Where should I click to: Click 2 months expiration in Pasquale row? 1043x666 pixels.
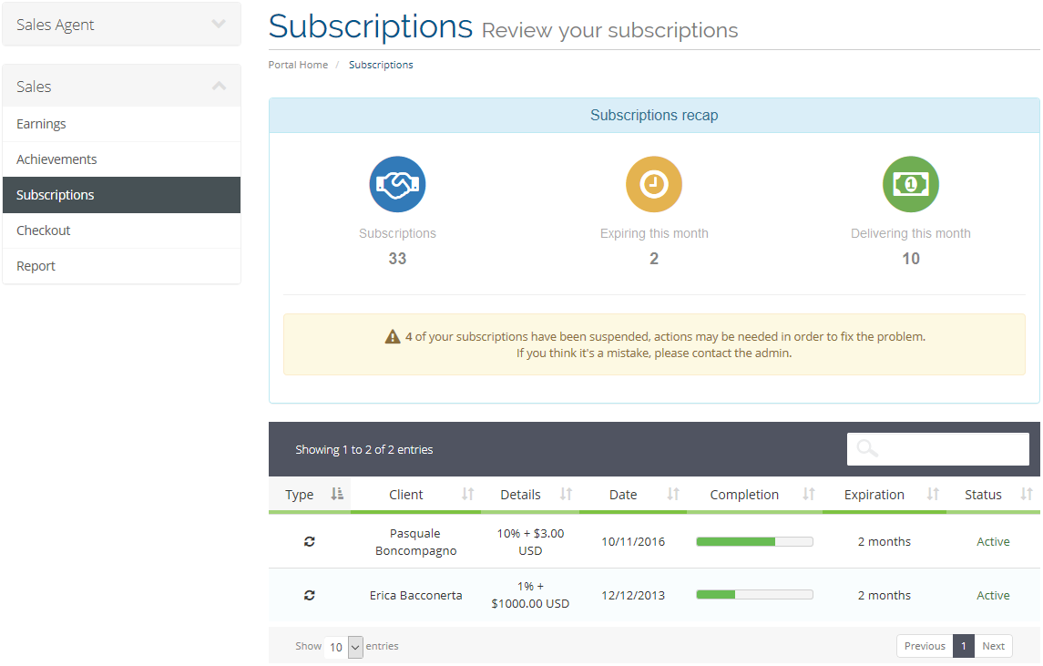[x=884, y=541]
